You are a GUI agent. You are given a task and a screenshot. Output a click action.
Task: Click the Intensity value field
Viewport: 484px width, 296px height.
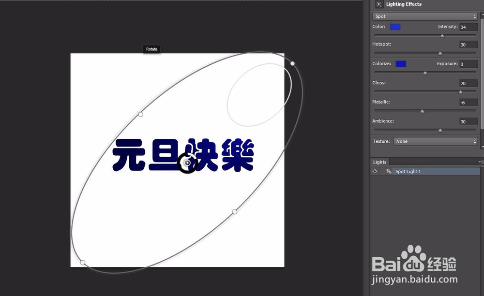468,27
